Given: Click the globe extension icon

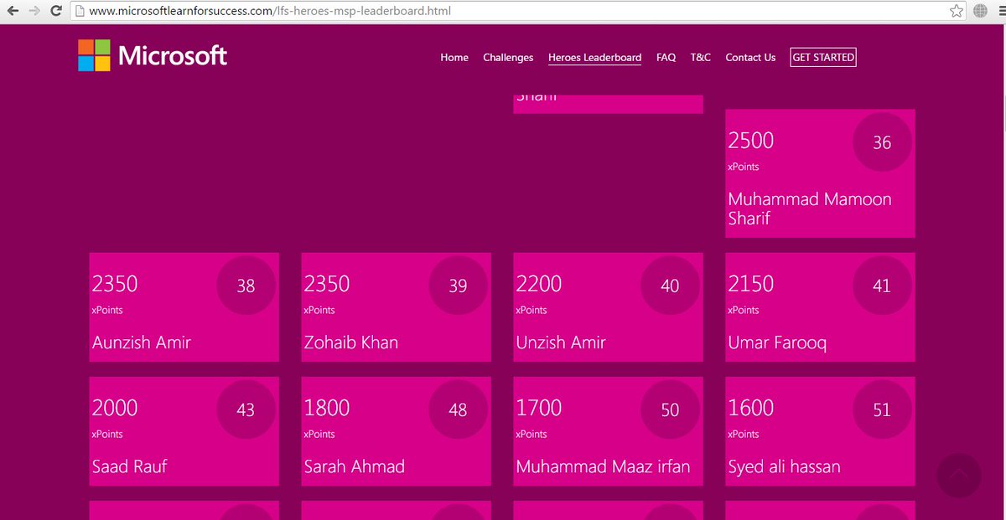Looking at the screenshot, I should (x=981, y=12).
